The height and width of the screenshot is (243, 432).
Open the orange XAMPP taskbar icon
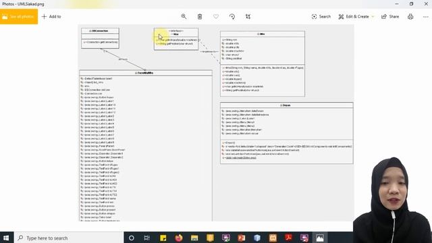[x=273, y=238]
